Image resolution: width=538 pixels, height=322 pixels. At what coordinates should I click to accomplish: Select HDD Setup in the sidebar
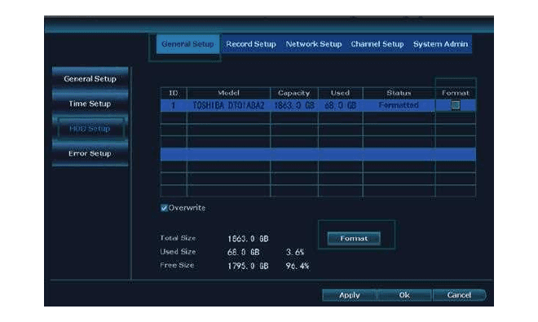point(90,128)
